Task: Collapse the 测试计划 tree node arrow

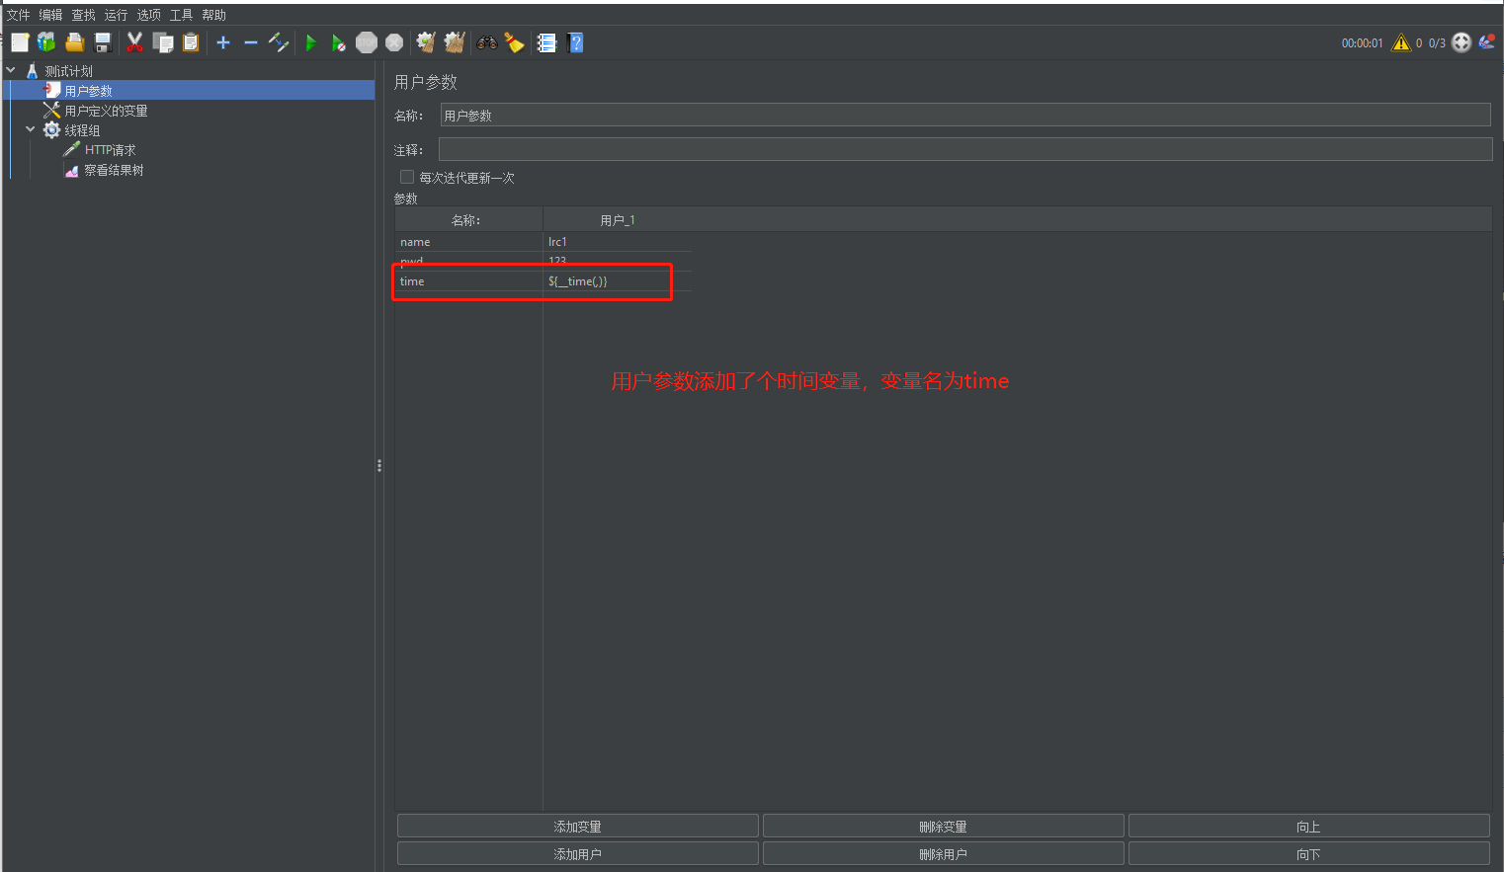Action: 11,70
